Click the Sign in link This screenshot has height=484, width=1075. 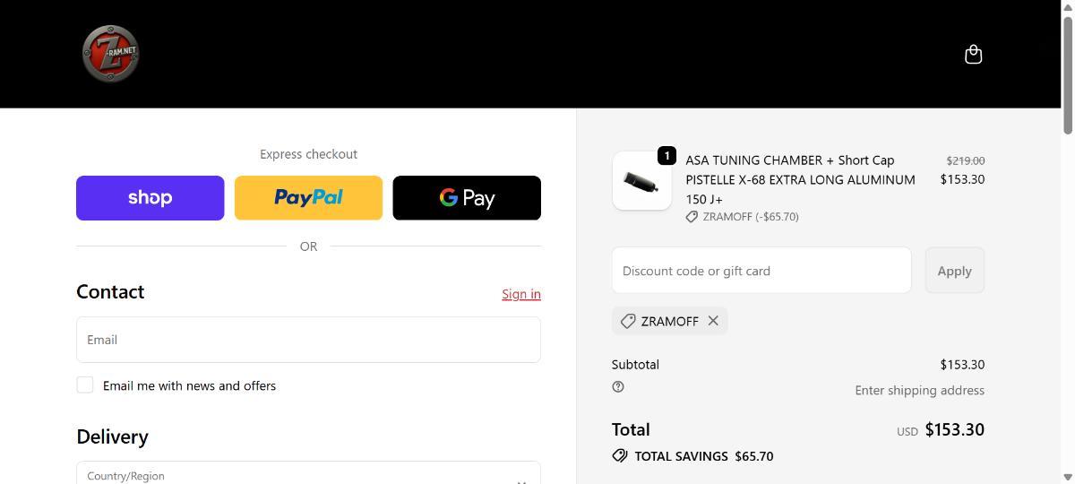point(520,294)
